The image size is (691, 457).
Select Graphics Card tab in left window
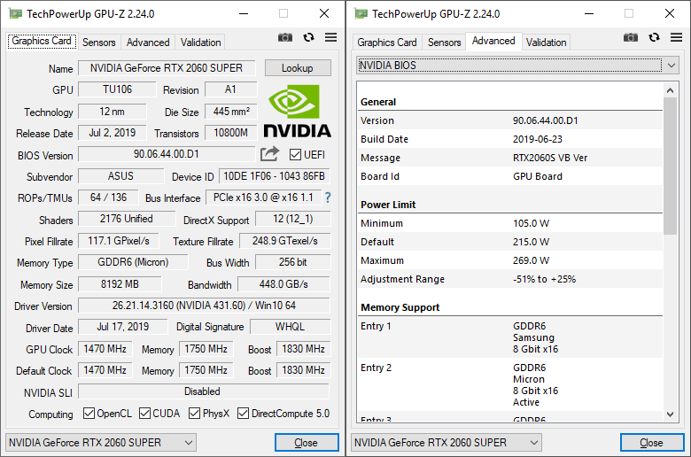[42, 41]
